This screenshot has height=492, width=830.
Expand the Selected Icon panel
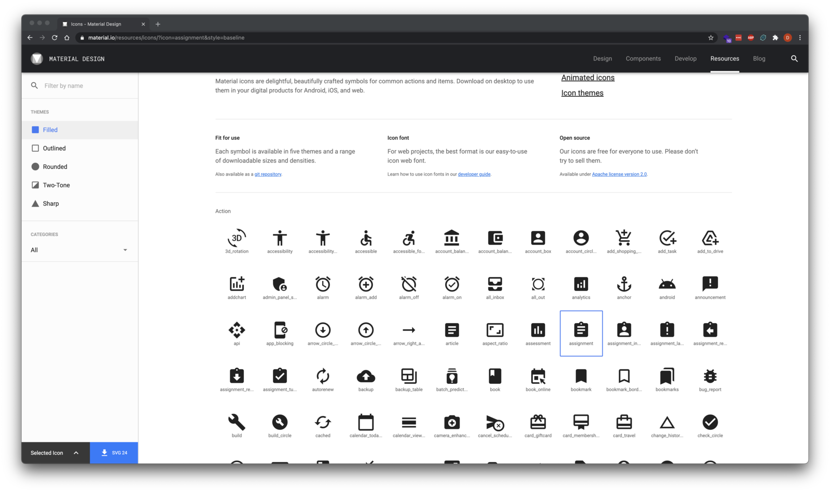(56, 453)
